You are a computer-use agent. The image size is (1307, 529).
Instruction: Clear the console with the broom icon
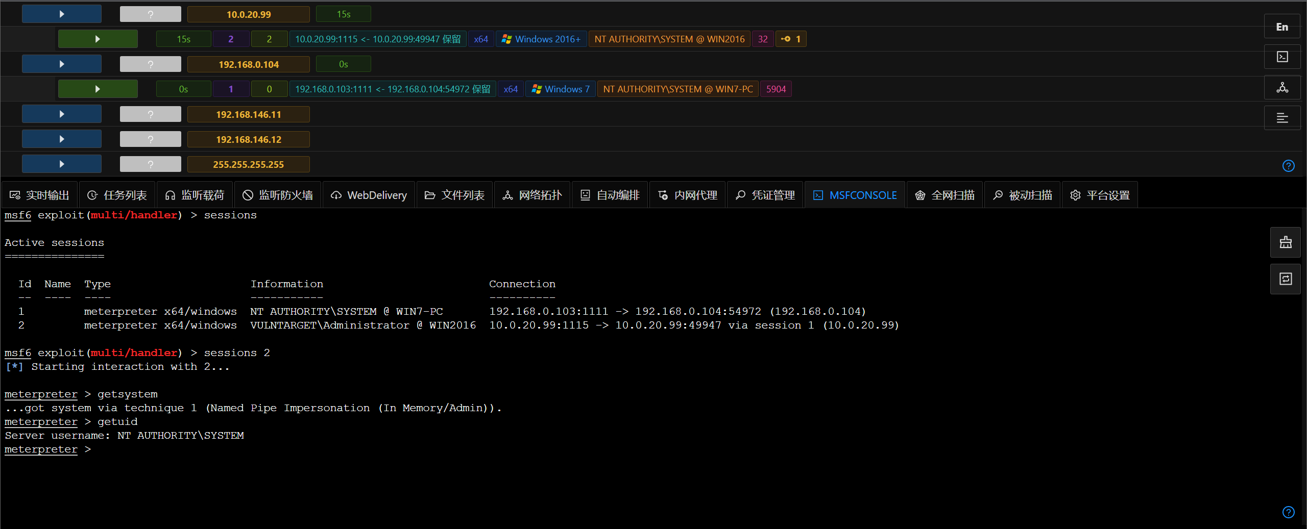click(1286, 242)
